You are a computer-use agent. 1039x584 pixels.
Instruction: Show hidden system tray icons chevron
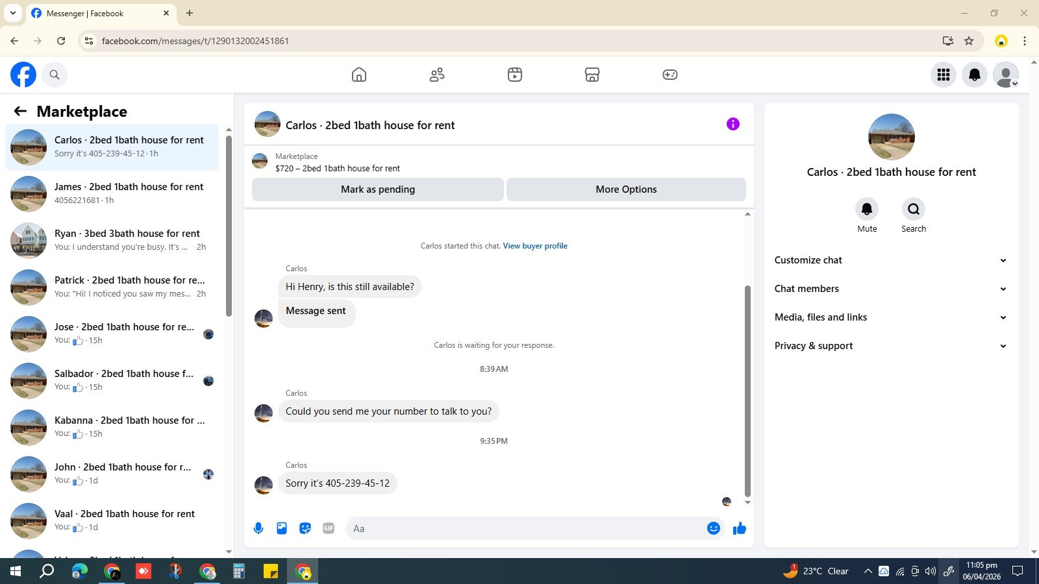coord(868,571)
